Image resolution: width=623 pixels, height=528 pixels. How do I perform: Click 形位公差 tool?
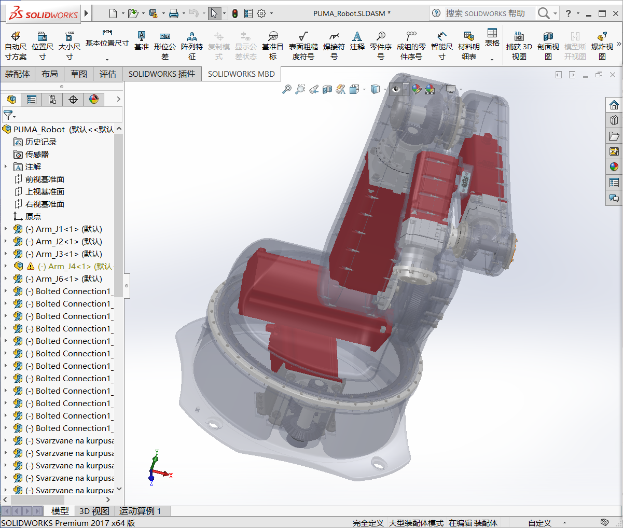pos(165,46)
